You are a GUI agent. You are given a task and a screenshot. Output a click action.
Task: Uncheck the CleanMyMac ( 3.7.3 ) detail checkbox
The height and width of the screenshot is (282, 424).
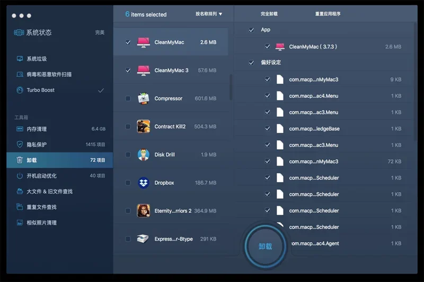268,47
